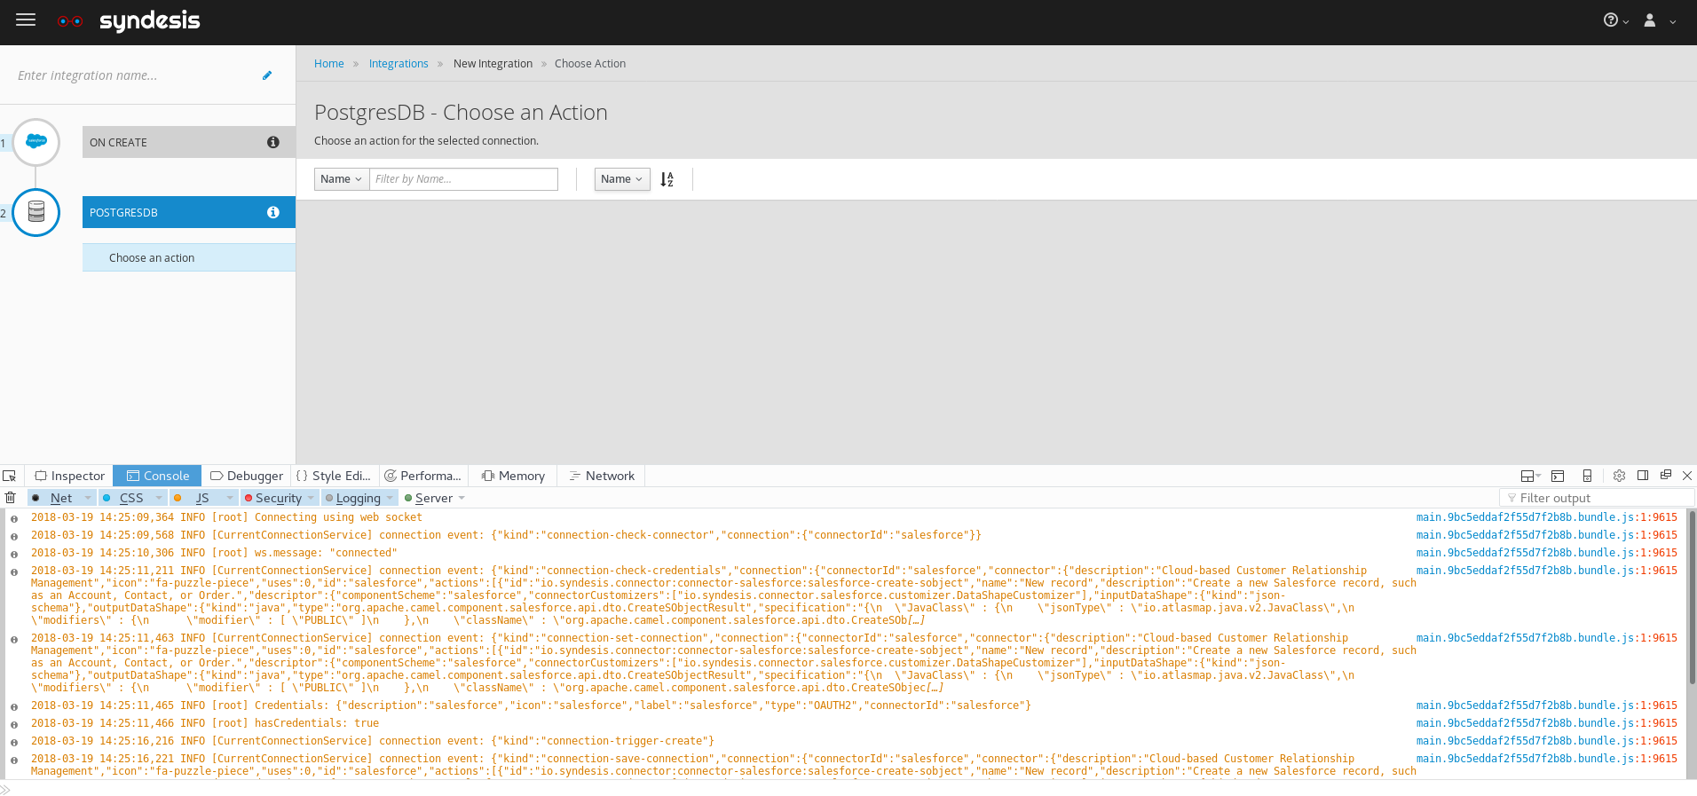
Task: Open the Style Editor tab
Action: click(334, 476)
